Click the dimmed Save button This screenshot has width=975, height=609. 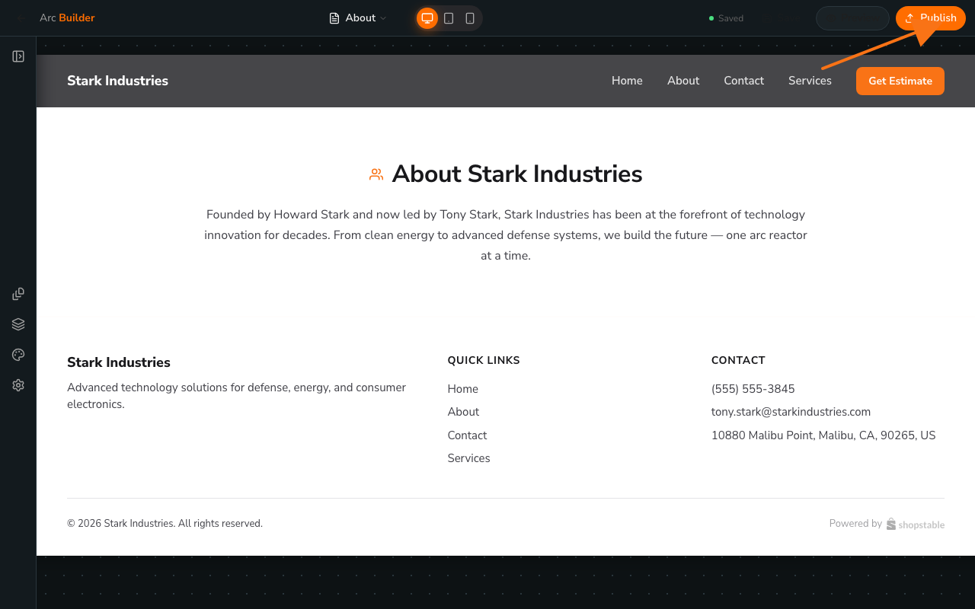coord(782,18)
